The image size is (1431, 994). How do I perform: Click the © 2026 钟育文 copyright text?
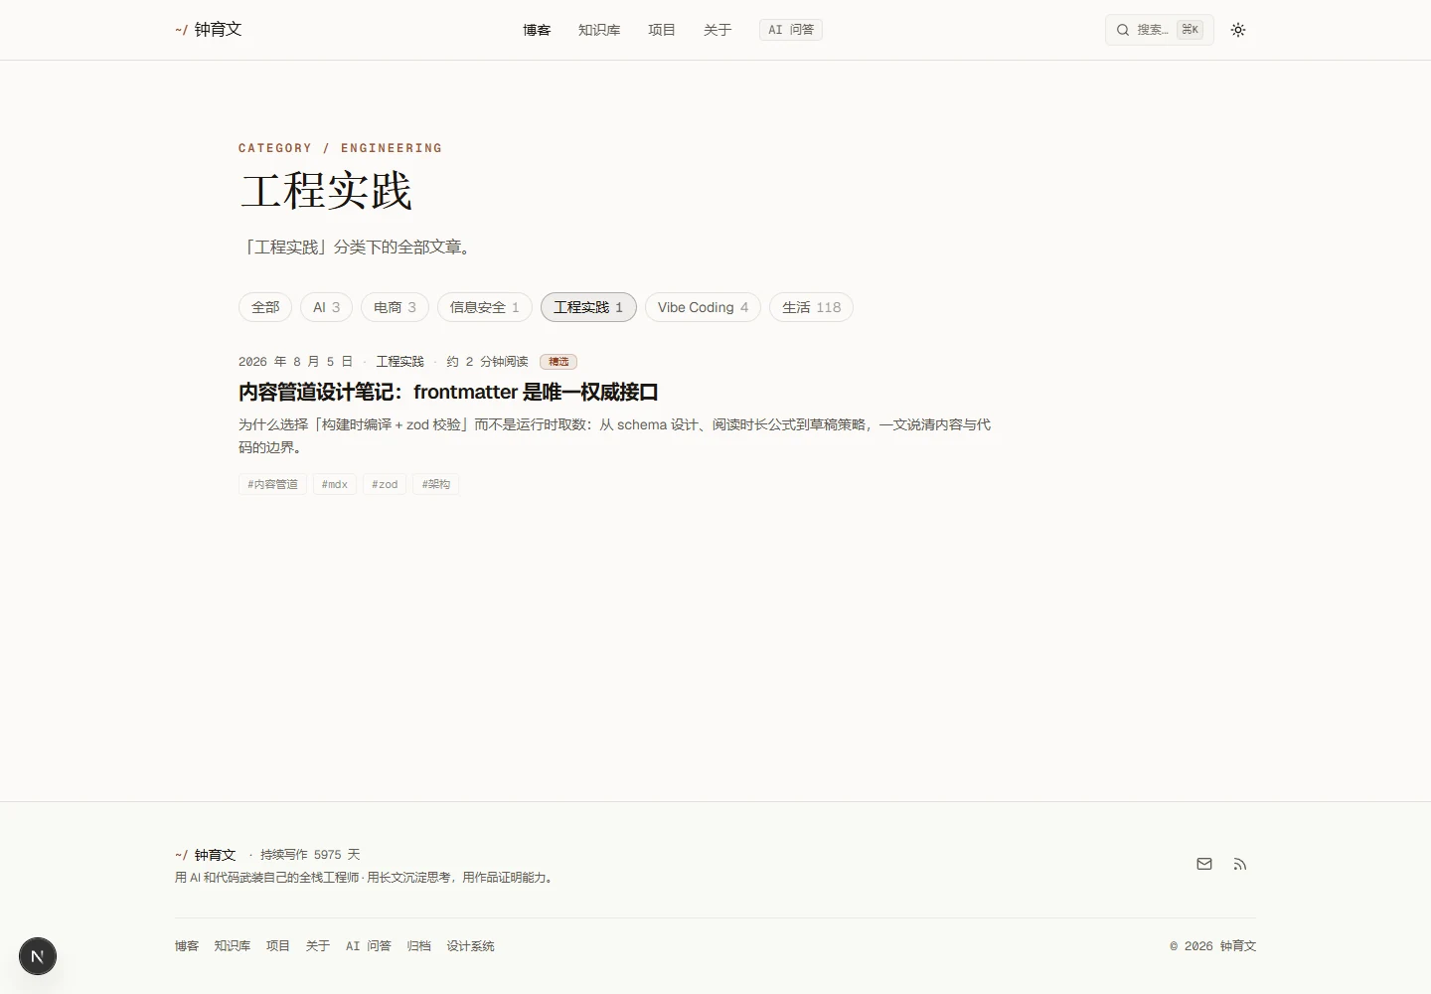(x=1213, y=946)
